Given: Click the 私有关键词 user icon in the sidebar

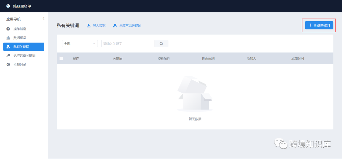Looking at the screenshot, I should tap(8, 47).
